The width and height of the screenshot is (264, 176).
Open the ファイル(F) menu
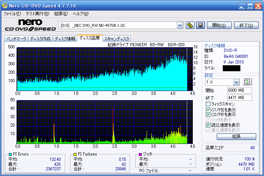coord(12,14)
